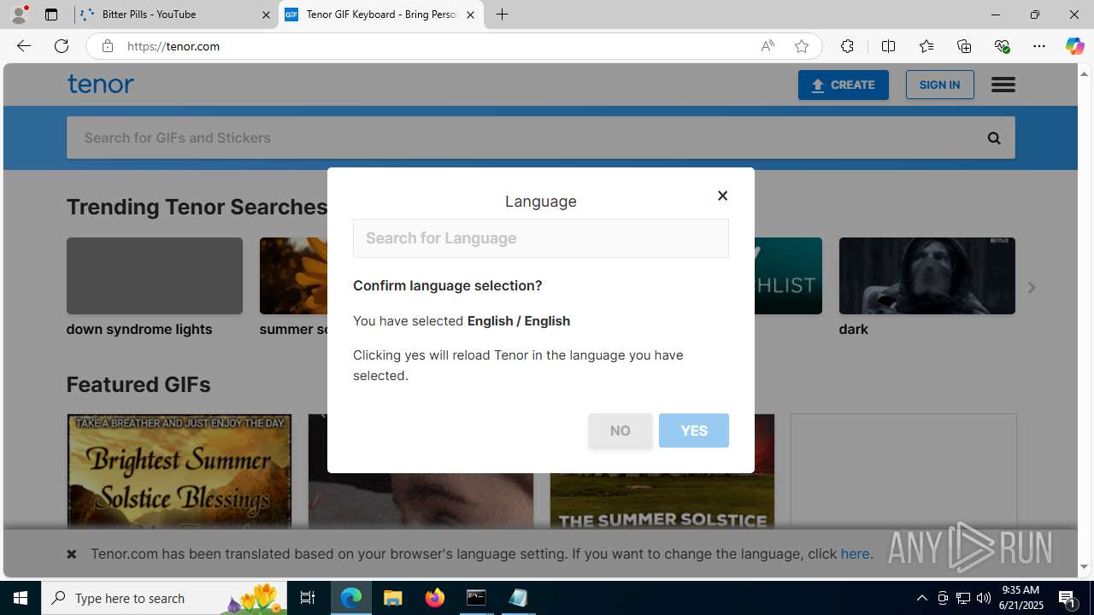
Task: Add page to favorites star icon
Action: tap(802, 46)
